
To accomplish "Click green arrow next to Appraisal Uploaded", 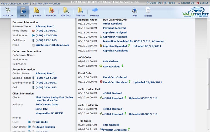I will pyautogui.click(x=129, y=46).
